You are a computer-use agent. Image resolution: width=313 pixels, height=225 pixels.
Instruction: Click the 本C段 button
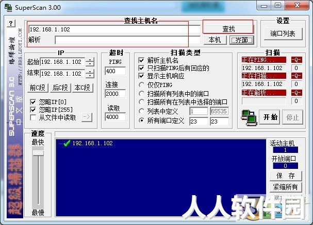(83, 88)
